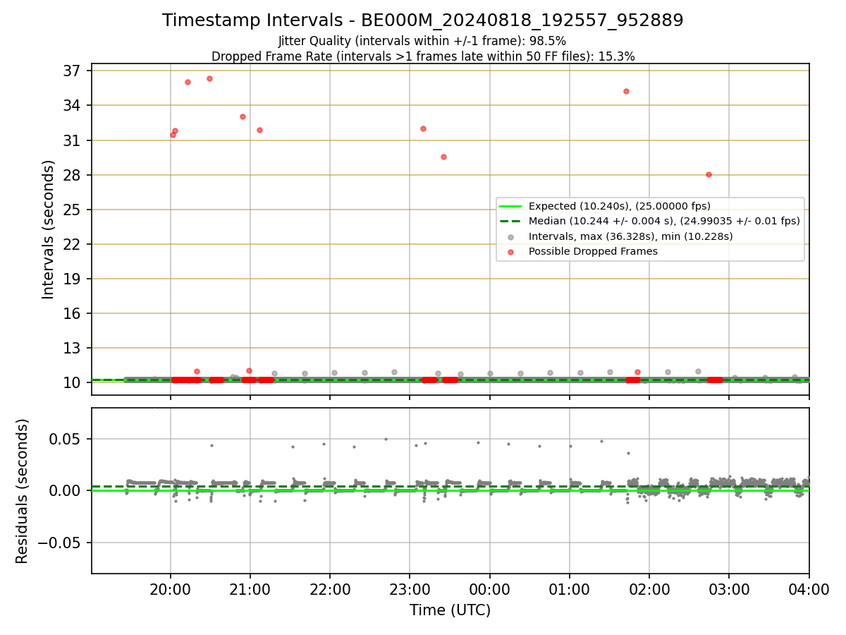
Task: Click the 'Time (UTC)' x-axis label
Action: point(450,610)
